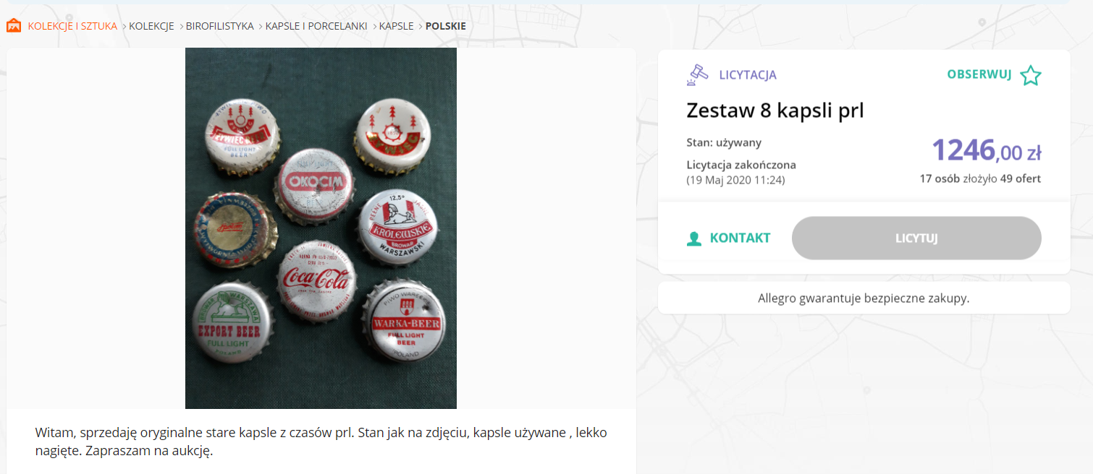This screenshot has height=474, width=1093.
Task: Click the auction gavel Licytacja icon
Action: coord(698,74)
